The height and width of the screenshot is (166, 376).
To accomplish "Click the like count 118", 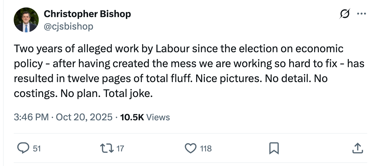I will 205,149.
